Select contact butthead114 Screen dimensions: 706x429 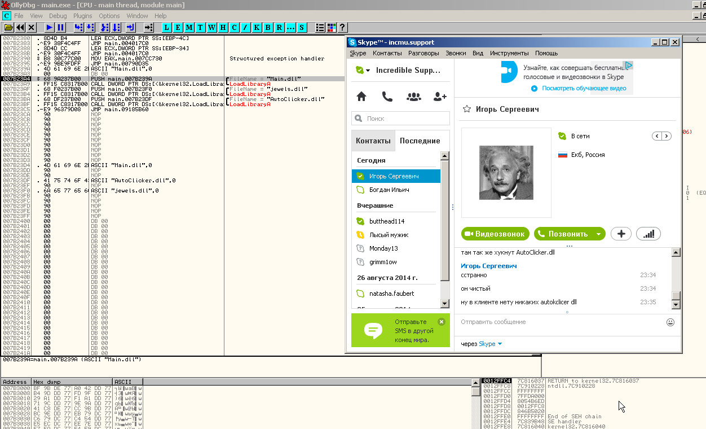396,221
